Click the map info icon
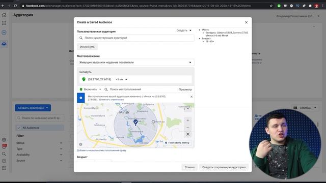326x183 pixels. tap(80, 144)
